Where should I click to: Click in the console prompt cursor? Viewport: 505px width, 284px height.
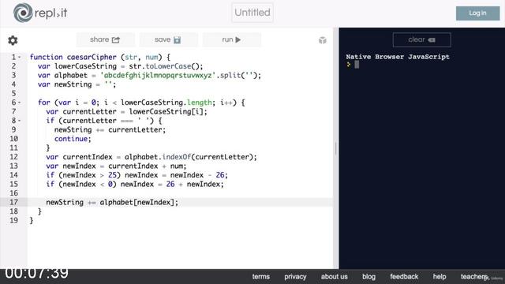[x=357, y=65]
